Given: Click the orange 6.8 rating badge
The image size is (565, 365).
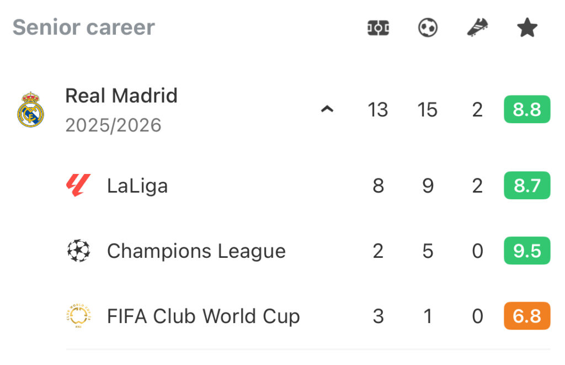Looking at the screenshot, I should pyautogui.click(x=527, y=316).
